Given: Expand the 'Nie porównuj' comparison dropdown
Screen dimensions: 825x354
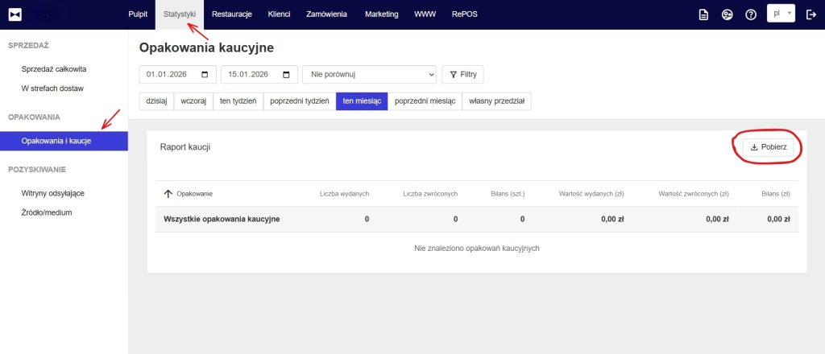Looking at the screenshot, I should (x=369, y=75).
